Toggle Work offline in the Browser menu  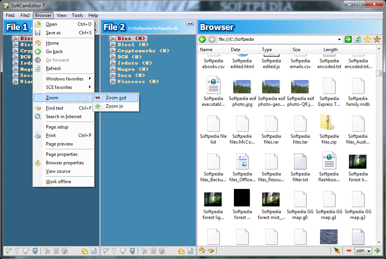click(x=64, y=182)
